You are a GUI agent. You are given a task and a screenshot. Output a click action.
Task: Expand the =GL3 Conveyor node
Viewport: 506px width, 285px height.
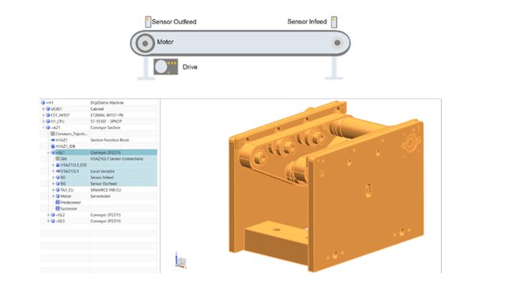point(49,221)
